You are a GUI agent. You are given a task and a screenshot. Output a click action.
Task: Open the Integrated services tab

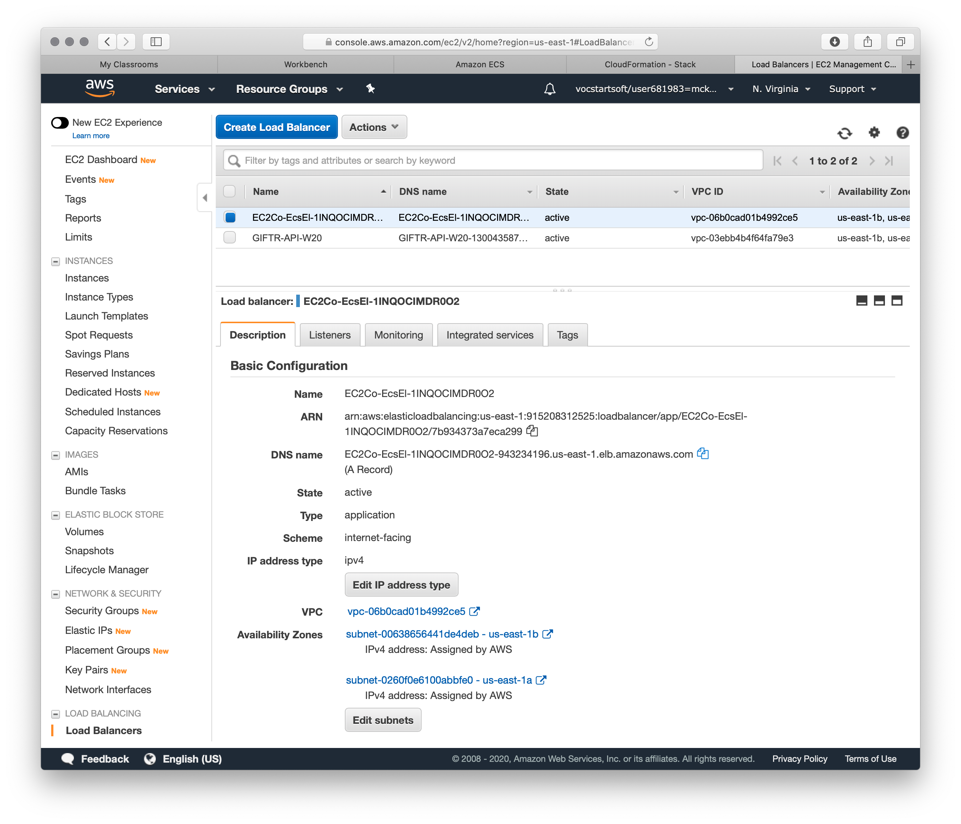coord(490,335)
